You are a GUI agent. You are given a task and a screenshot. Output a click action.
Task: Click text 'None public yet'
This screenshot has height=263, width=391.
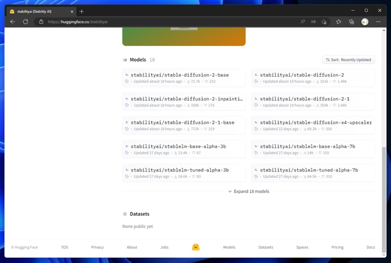[x=137, y=226]
